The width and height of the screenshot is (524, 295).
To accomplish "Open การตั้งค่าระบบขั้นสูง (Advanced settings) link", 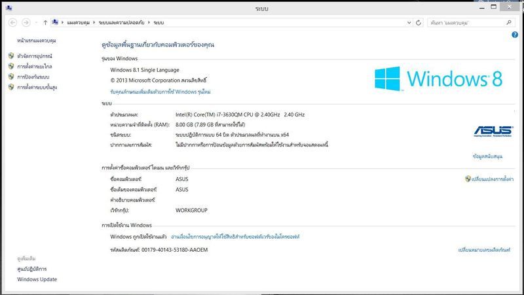I will coord(37,87).
